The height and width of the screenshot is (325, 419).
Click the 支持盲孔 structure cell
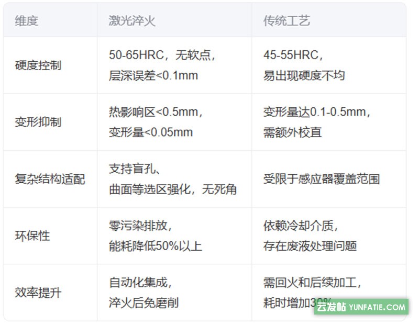click(157, 179)
